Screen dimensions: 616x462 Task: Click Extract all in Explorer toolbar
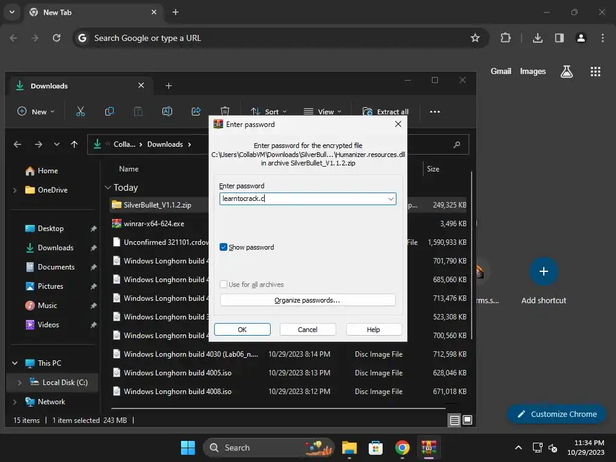click(386, 111)
